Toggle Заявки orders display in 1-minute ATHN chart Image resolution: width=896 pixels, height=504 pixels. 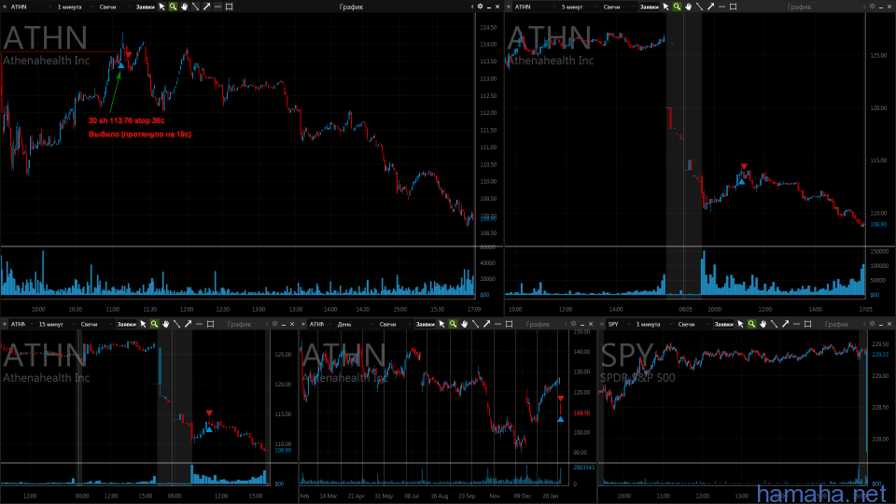(x=146, y=7)
